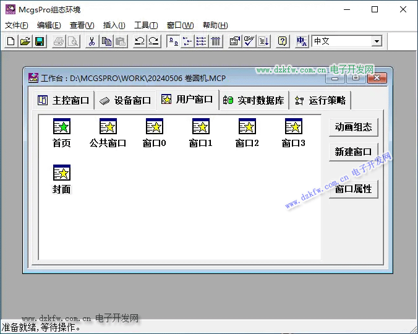Click the New project toolbar icon

pos(11,41)
